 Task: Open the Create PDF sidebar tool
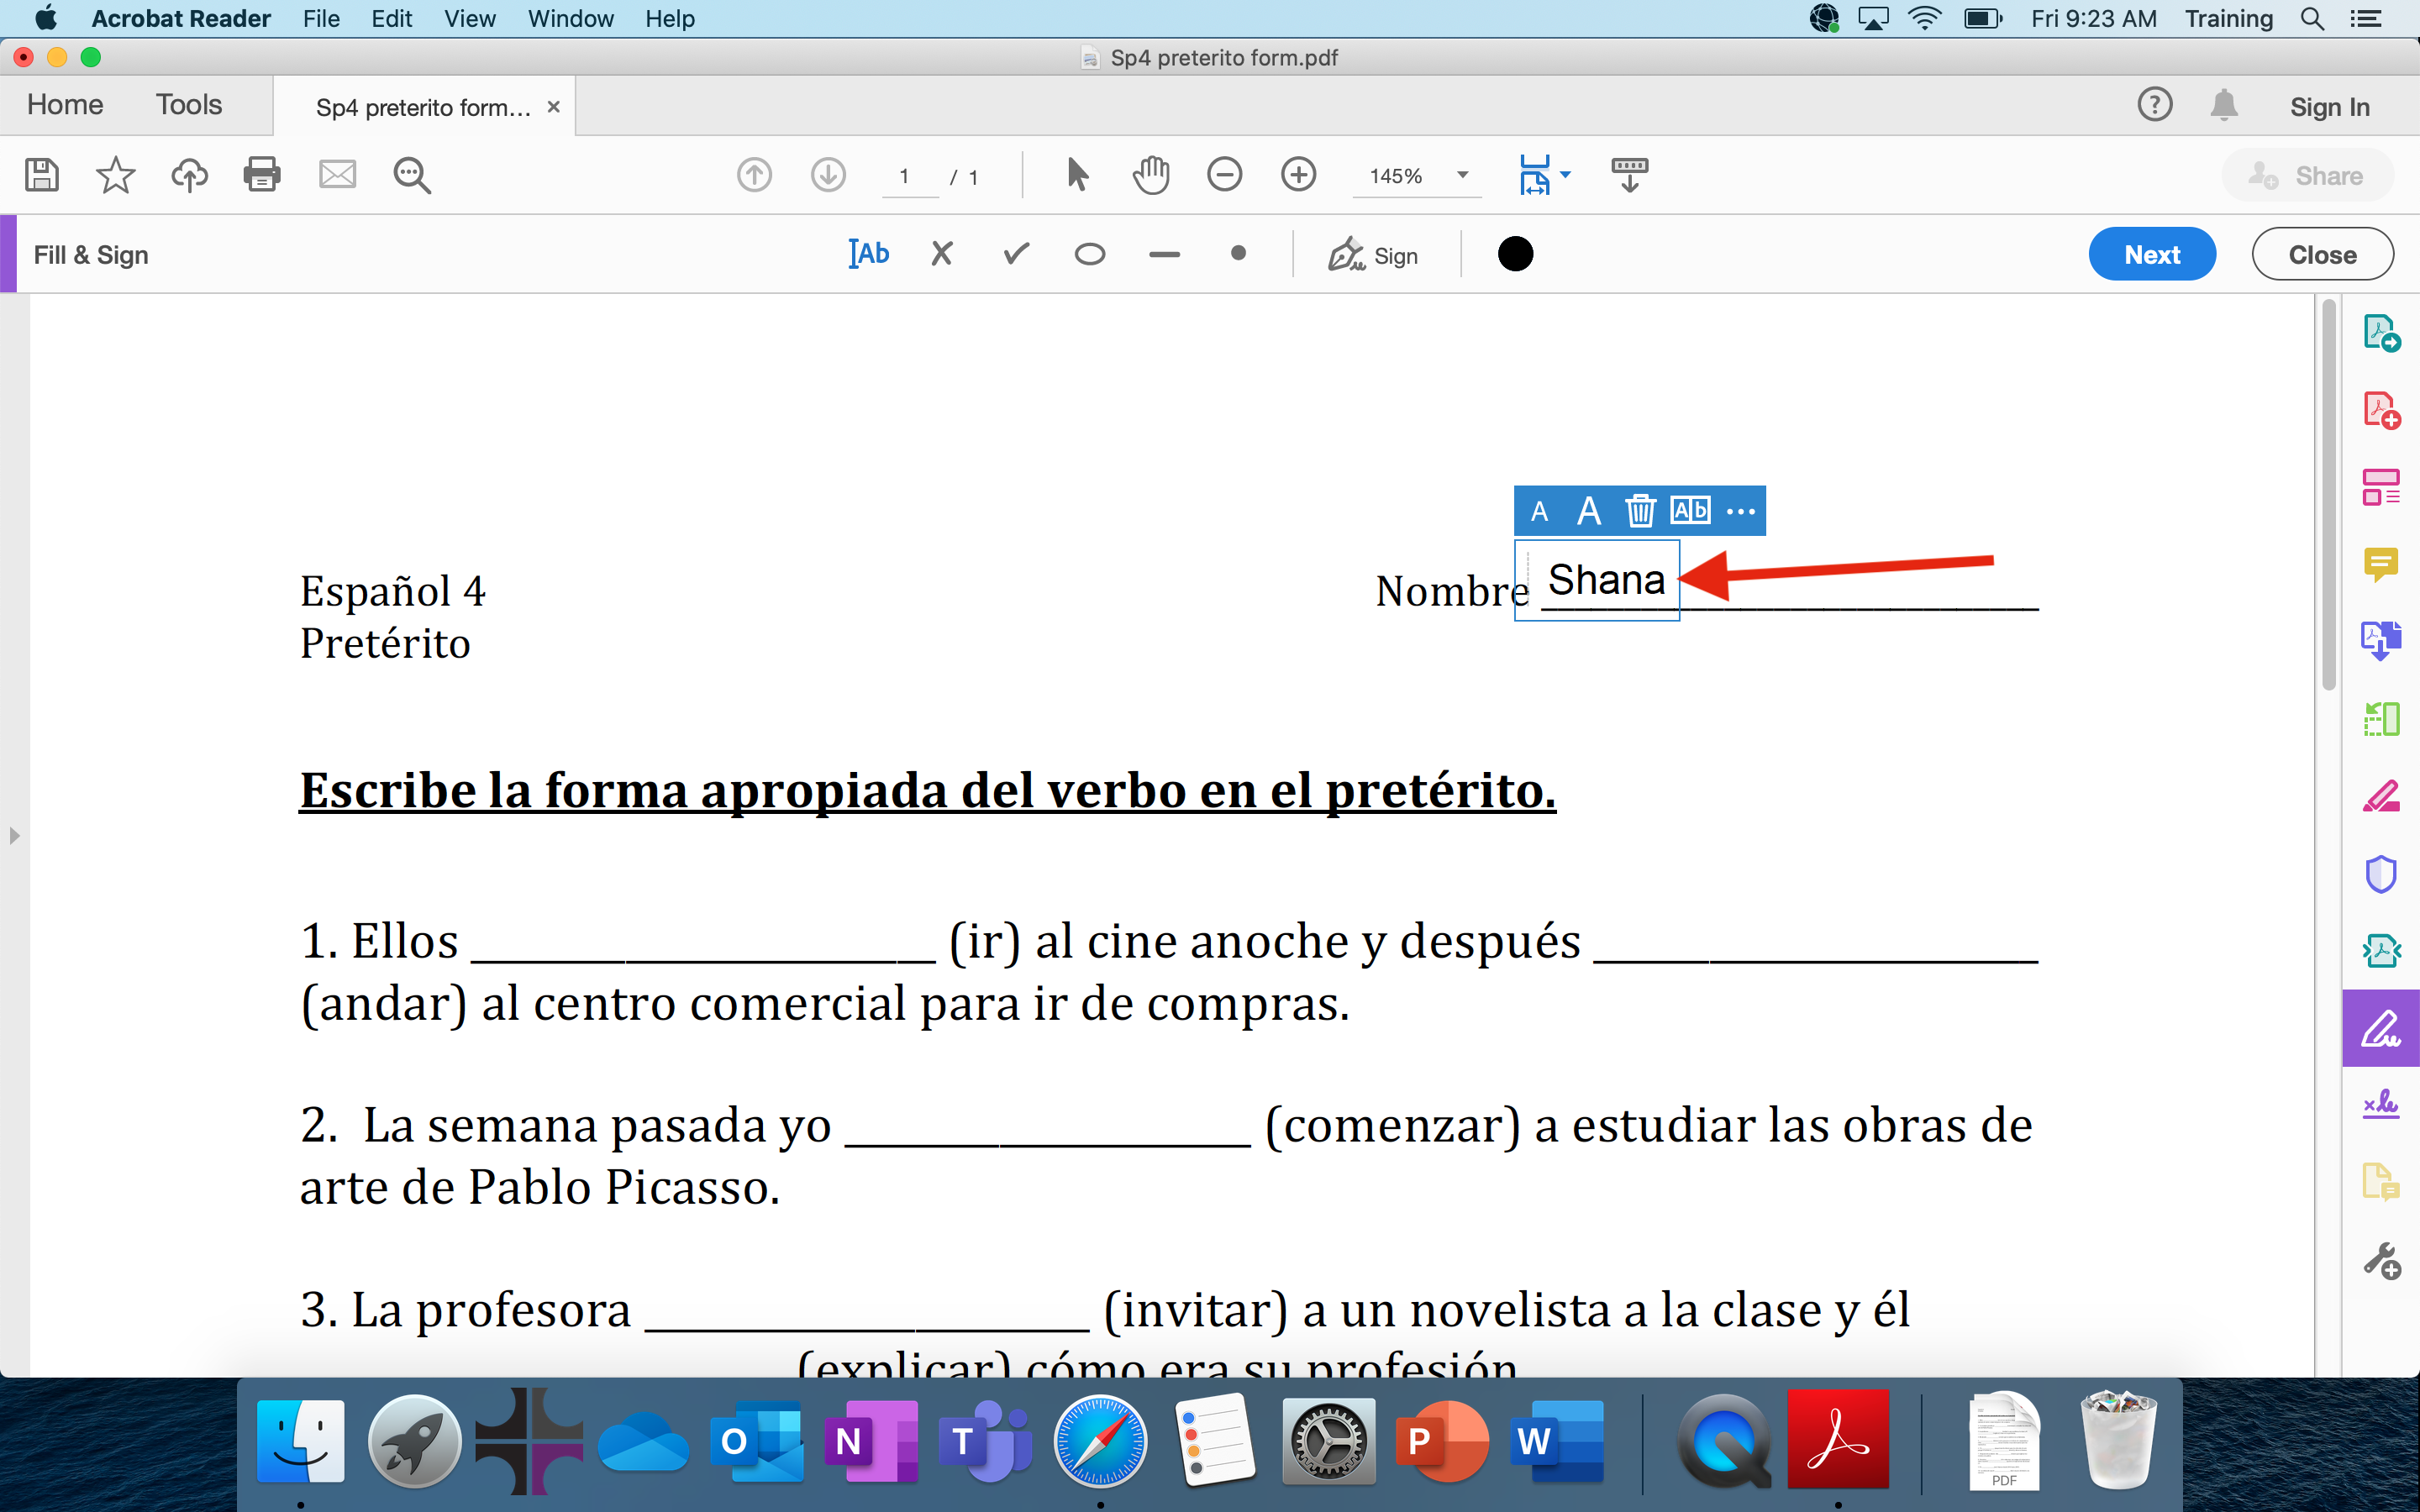pos(2381,410)
